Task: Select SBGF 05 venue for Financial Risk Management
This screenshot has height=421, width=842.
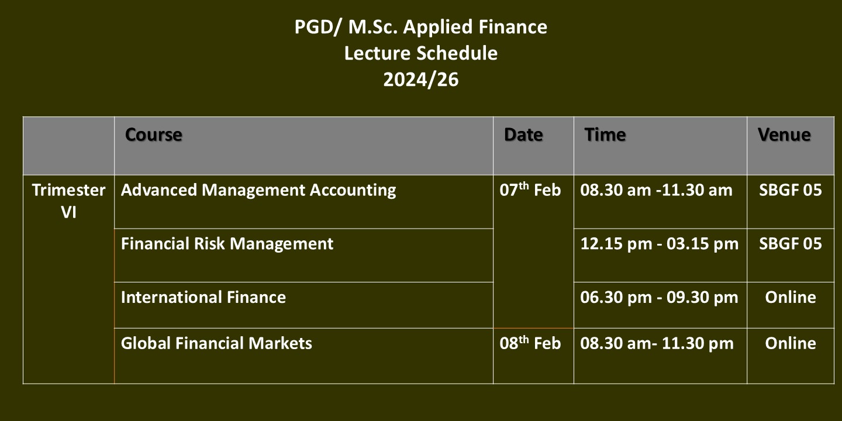Action: 790,244
